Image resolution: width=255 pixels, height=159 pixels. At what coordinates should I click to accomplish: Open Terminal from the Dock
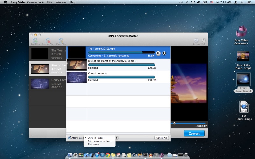(145, 155)
